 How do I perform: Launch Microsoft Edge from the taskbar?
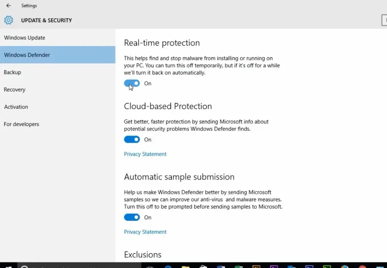tap(167, 265)
